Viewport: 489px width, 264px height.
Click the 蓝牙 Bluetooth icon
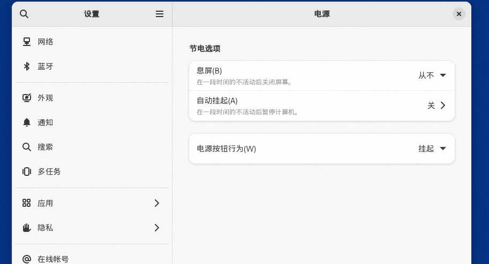click(27, 66)
